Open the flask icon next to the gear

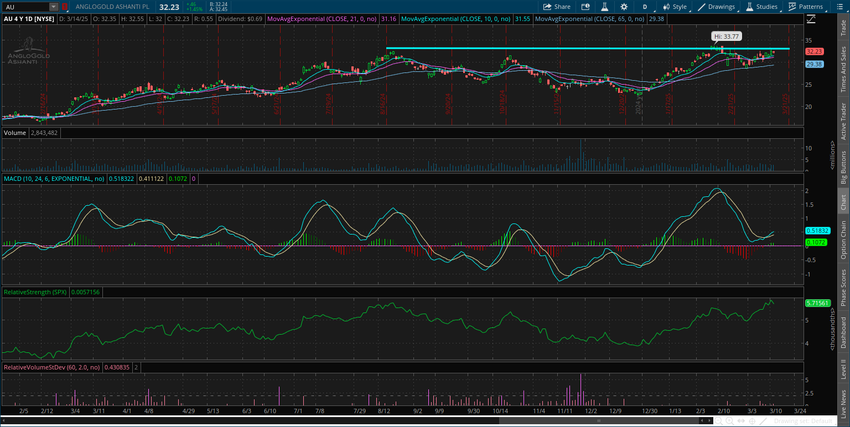pos(605,7)
